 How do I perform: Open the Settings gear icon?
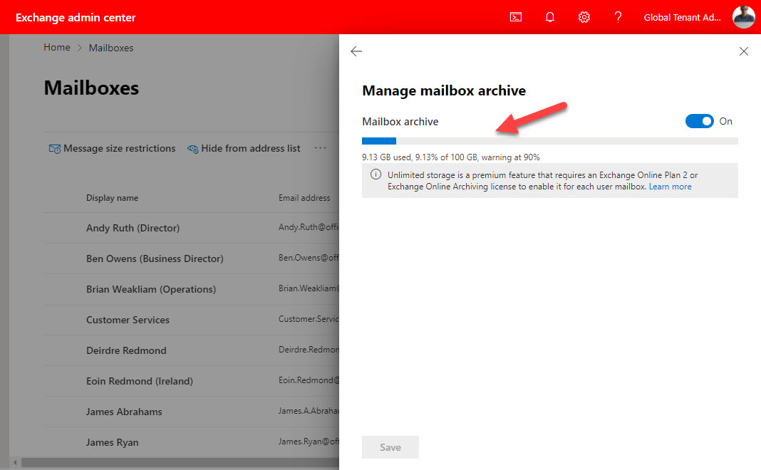pyautogui.click(x=584, y=16)
